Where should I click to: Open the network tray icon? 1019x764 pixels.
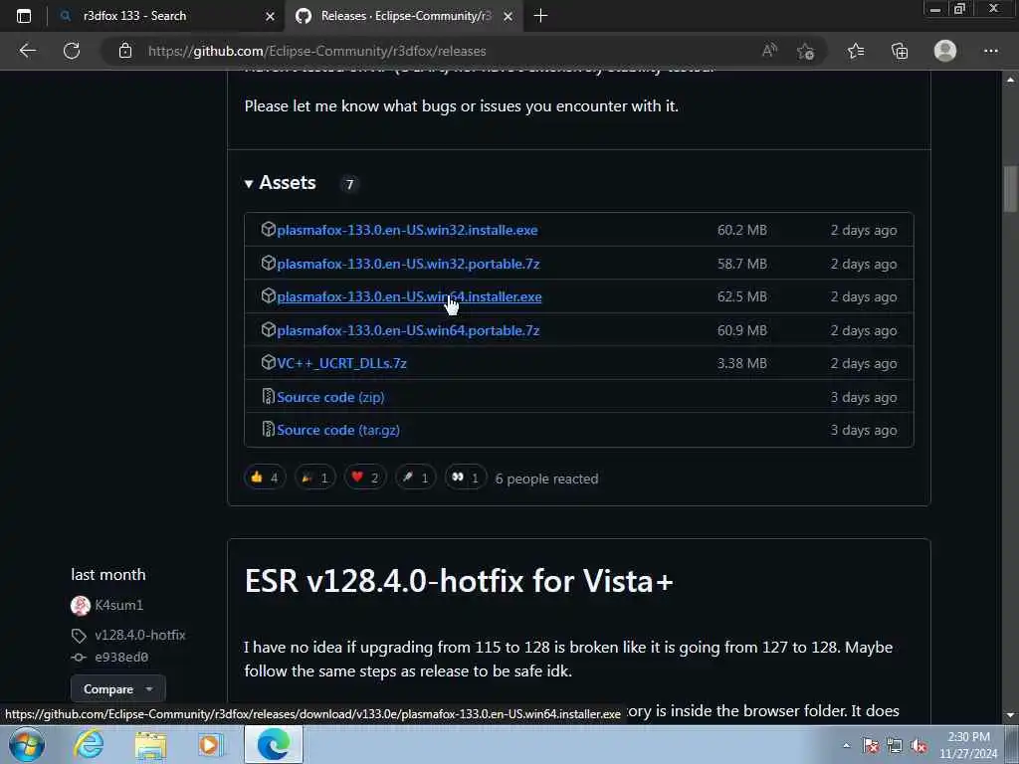(895, 746)
